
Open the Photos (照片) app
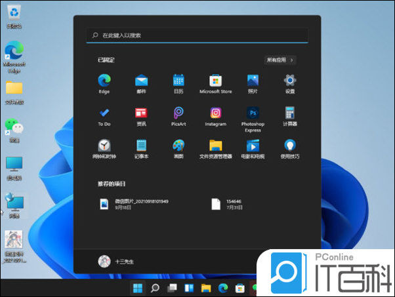click(253, 84)
